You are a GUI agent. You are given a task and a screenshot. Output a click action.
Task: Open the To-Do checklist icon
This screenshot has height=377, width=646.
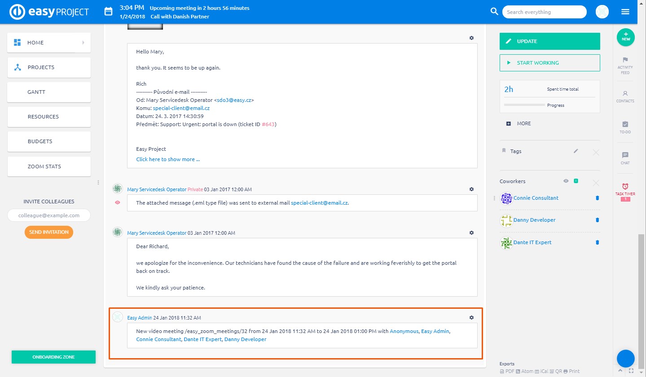pos(625,124)
